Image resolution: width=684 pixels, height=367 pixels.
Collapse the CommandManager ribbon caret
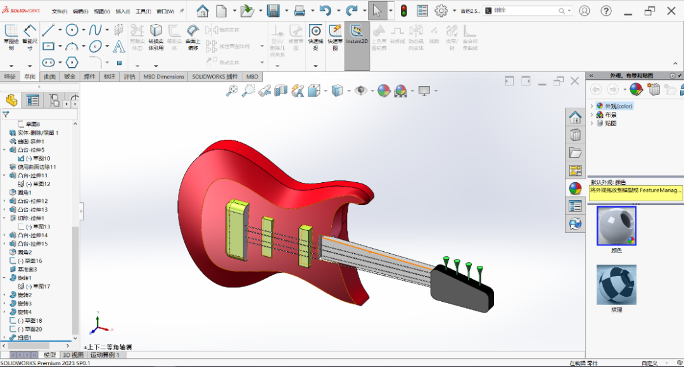pyautogui.click(x=675, y=64)
